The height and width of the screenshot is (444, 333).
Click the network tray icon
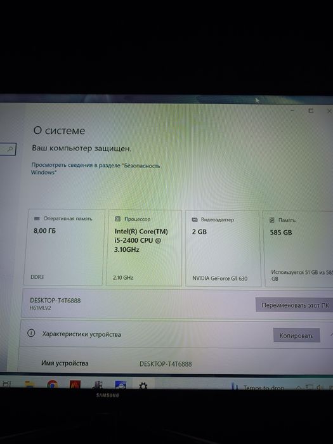click(310, 388)
